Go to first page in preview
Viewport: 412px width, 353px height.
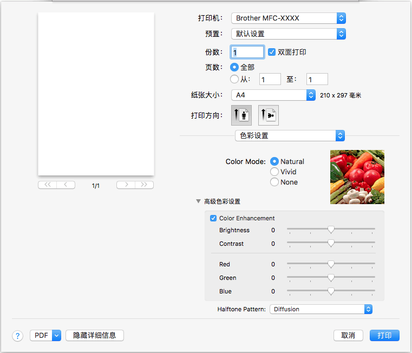coord(47,185)
